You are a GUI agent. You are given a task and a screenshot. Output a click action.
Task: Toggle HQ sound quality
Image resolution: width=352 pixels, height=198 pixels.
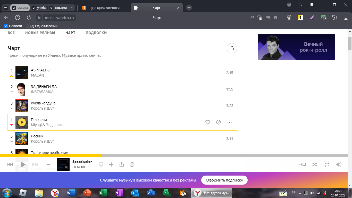click(x=302, y=164)
